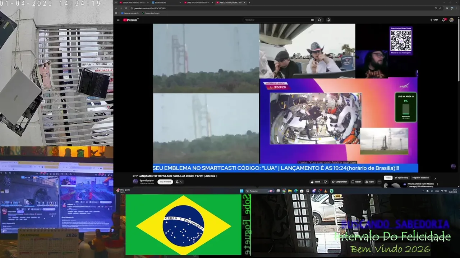460x258 pixels.
Task: Open a new browser tab
Action: click(249, 3)
